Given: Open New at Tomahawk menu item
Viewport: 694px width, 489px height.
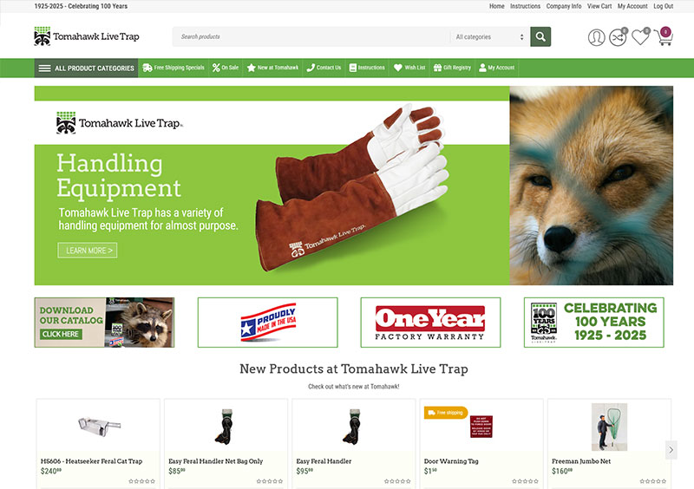Looking at the screenshot, I should pos(272,68).
